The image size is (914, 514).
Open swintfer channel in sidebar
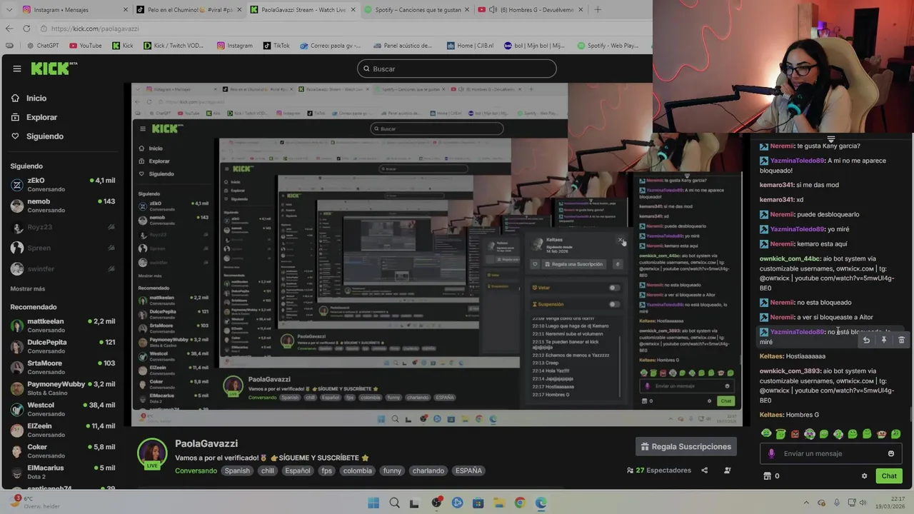pyautogui.click(x=63, y=268)
